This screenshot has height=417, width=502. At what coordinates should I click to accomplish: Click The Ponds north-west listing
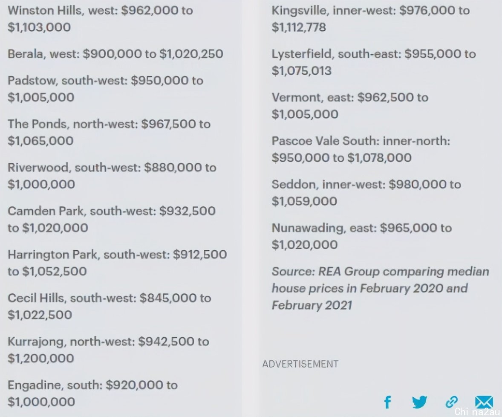(109, 132)
